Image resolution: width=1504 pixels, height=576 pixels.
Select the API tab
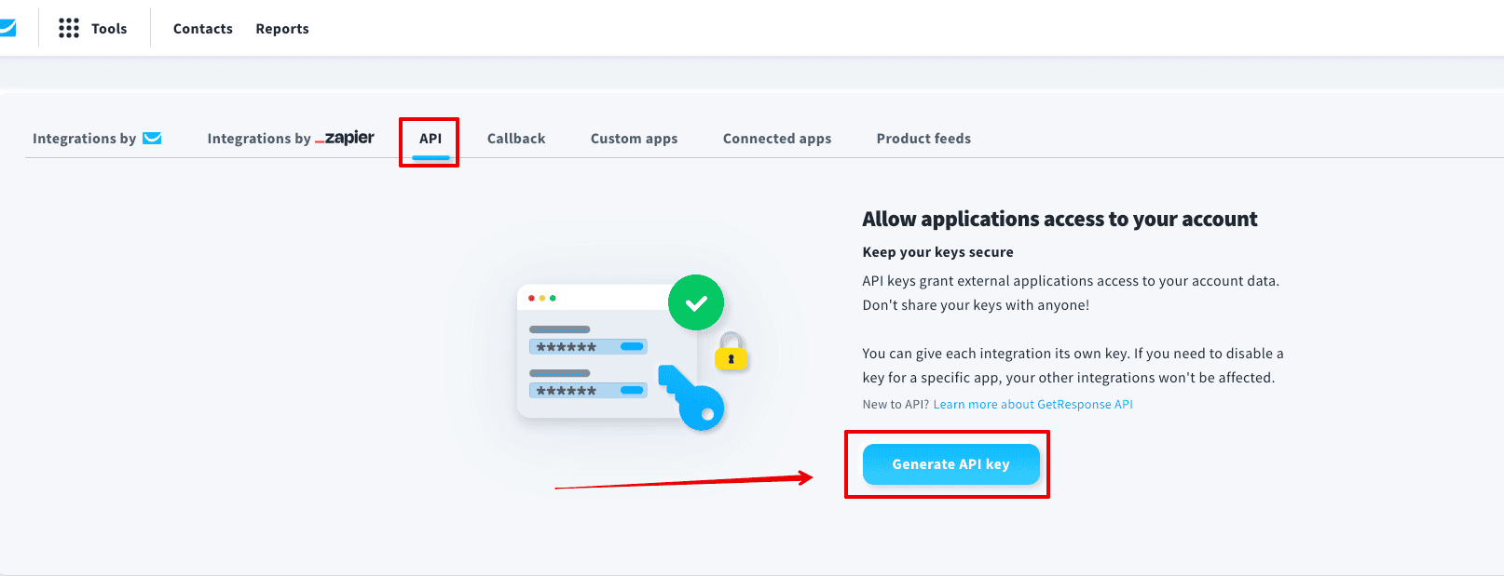pyautogui.click(x=431, y=139)
